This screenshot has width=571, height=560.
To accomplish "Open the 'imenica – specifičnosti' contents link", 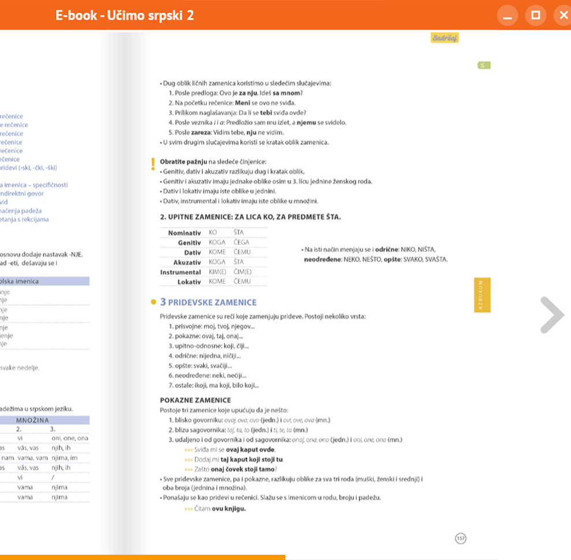I will tap(33, 185).
